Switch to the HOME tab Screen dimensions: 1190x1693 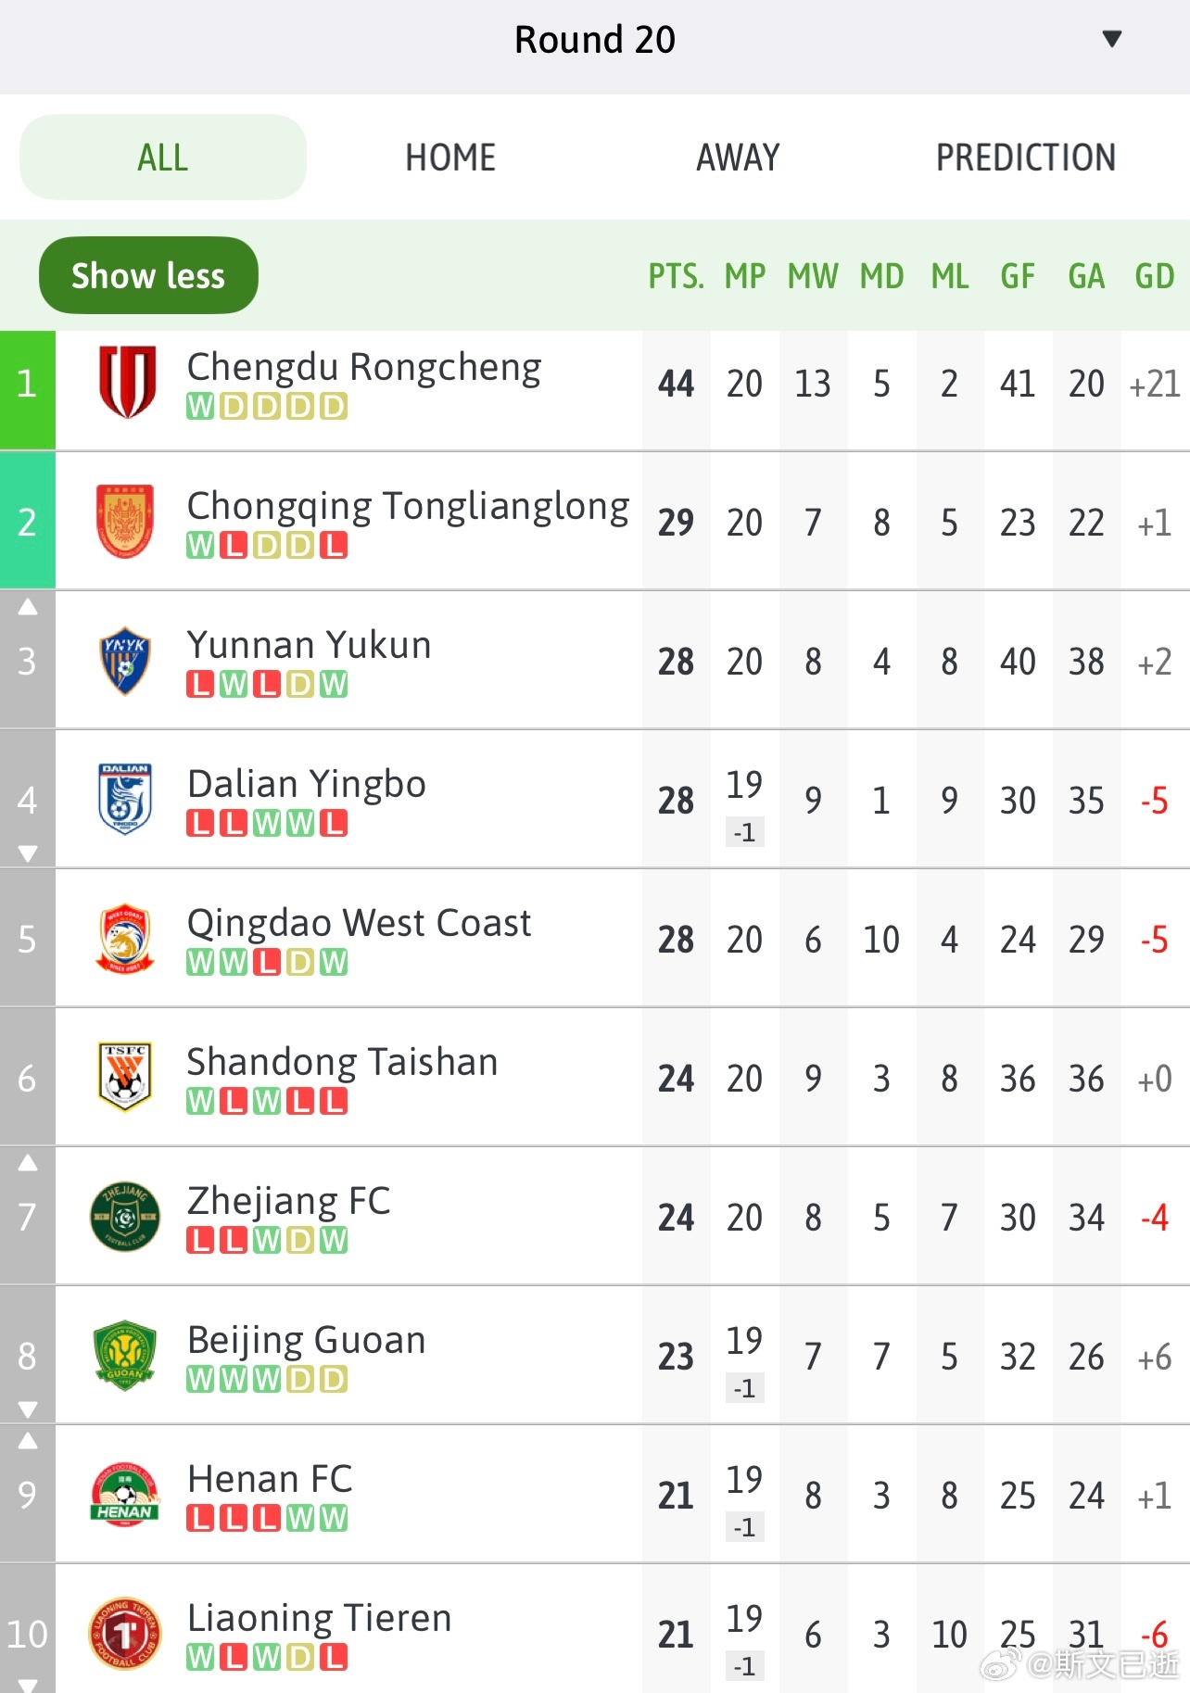pos(450,158)
